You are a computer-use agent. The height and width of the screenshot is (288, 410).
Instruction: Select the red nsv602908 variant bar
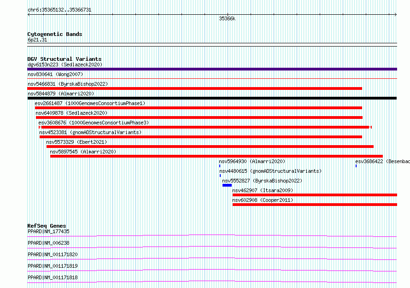[x=315, y=205]
